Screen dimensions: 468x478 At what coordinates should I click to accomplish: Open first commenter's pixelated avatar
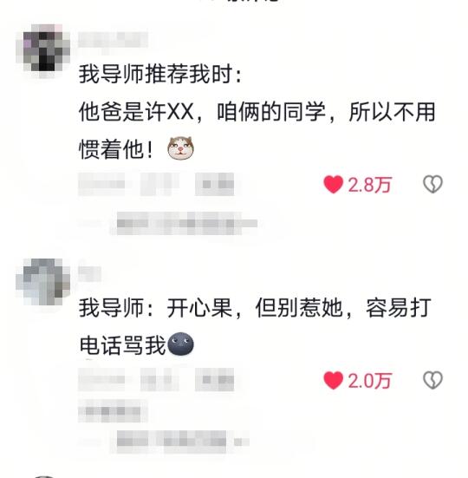coord(43,49)
